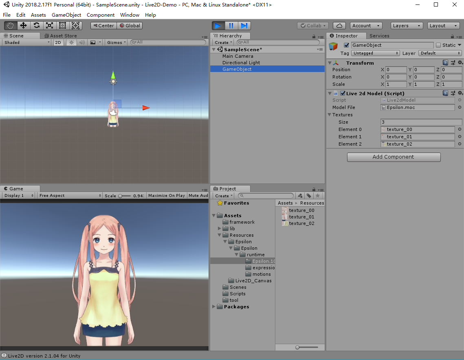Open the Assets menu
This screenshot has width=464, height=360.
point(38,15)
